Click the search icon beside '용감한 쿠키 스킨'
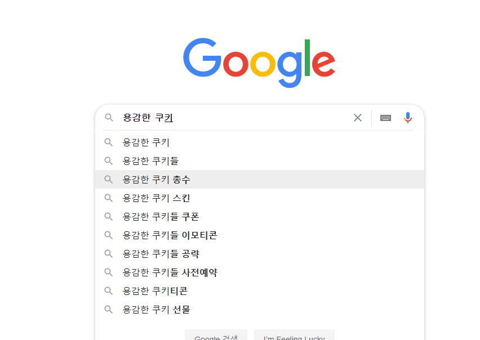 109,198
